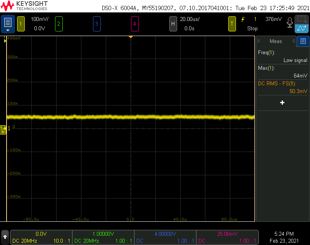Viewport: 310px width, 245px height.
Task: Click the microphone voice control icon
Action: [289, 22]
